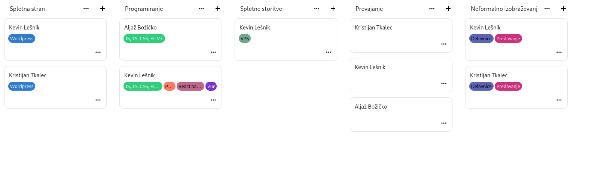589x172 pixels.
Task: Click the Neformalno izobraževanje column title
Action: [x=503, y=9]
